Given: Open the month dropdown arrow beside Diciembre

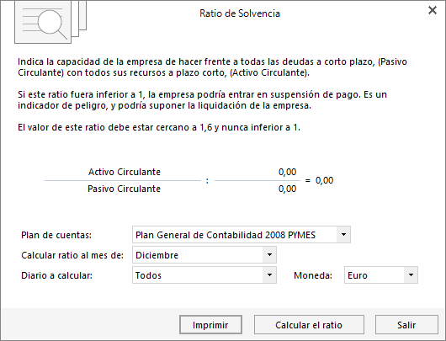Looking at the screenshot, I should pyautogui.click(x=269, y=255).
